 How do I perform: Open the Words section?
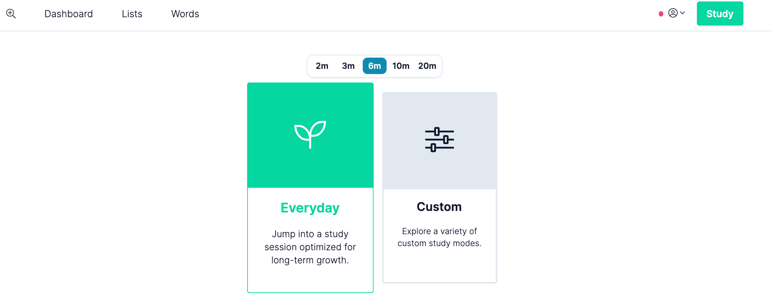click(x=185, y=14)
